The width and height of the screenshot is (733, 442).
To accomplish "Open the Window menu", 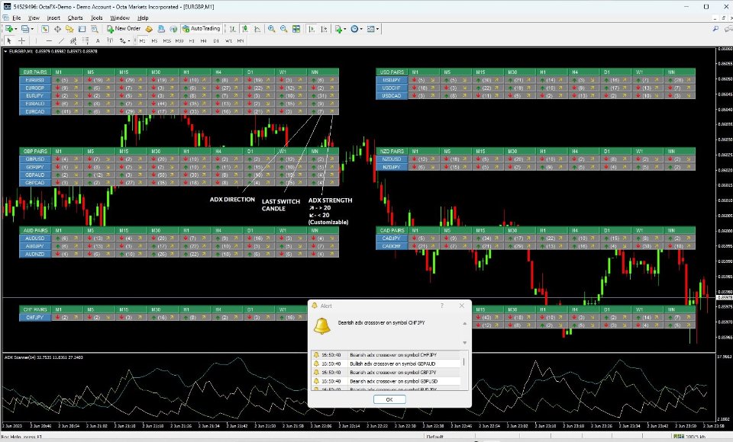I will tap(120, 18).
